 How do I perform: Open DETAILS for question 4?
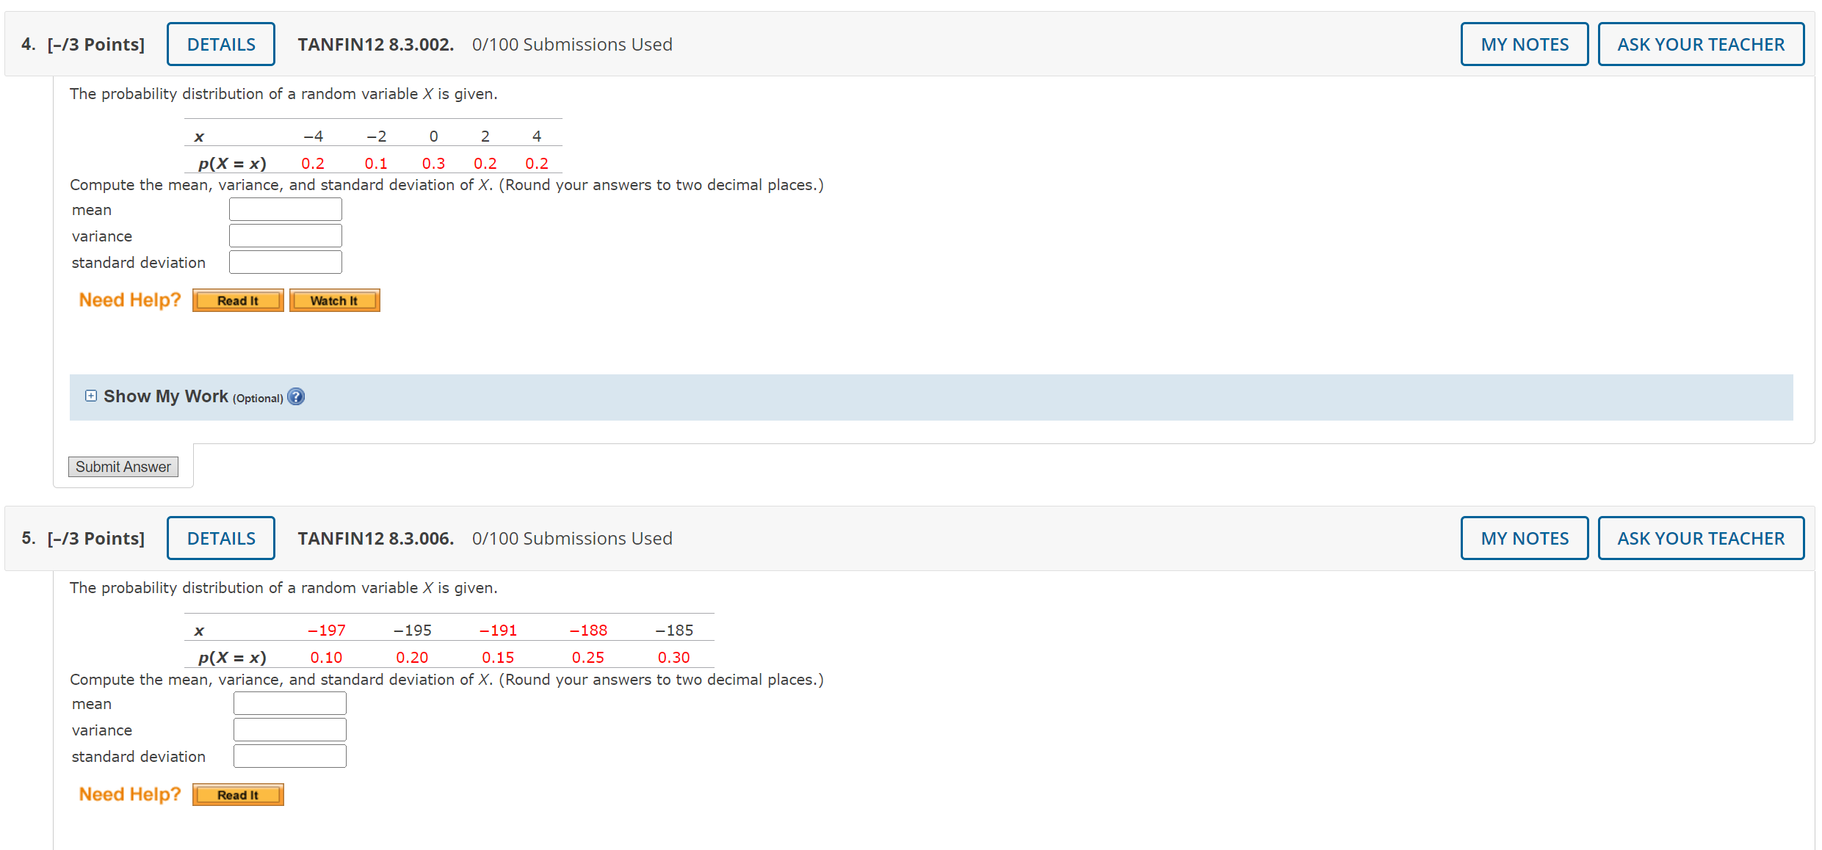coord(221,45)
